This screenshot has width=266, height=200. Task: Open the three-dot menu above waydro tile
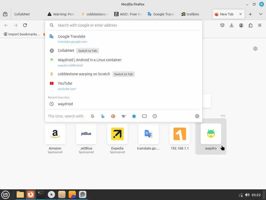223,116
